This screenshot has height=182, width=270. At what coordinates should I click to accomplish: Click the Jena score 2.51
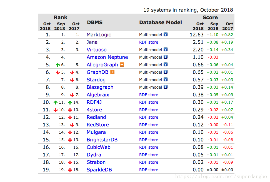[x=198, y=42]
